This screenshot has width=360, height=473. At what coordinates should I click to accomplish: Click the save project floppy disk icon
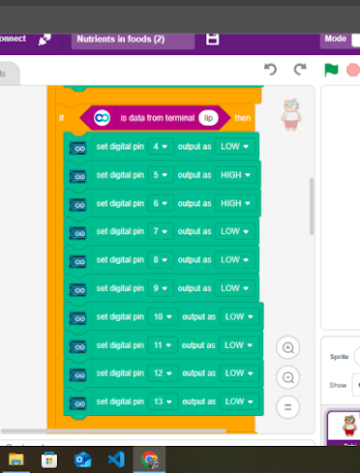(x=212, y=39)
